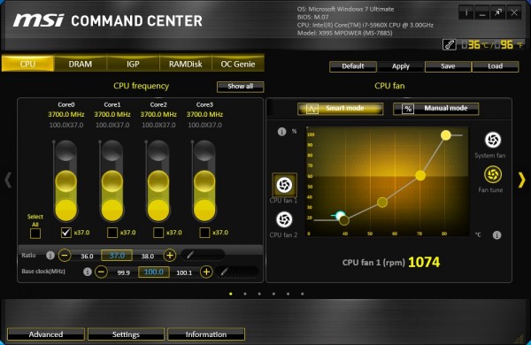Check the Core2 x37.0 checkbox

[x=158, y=233]
